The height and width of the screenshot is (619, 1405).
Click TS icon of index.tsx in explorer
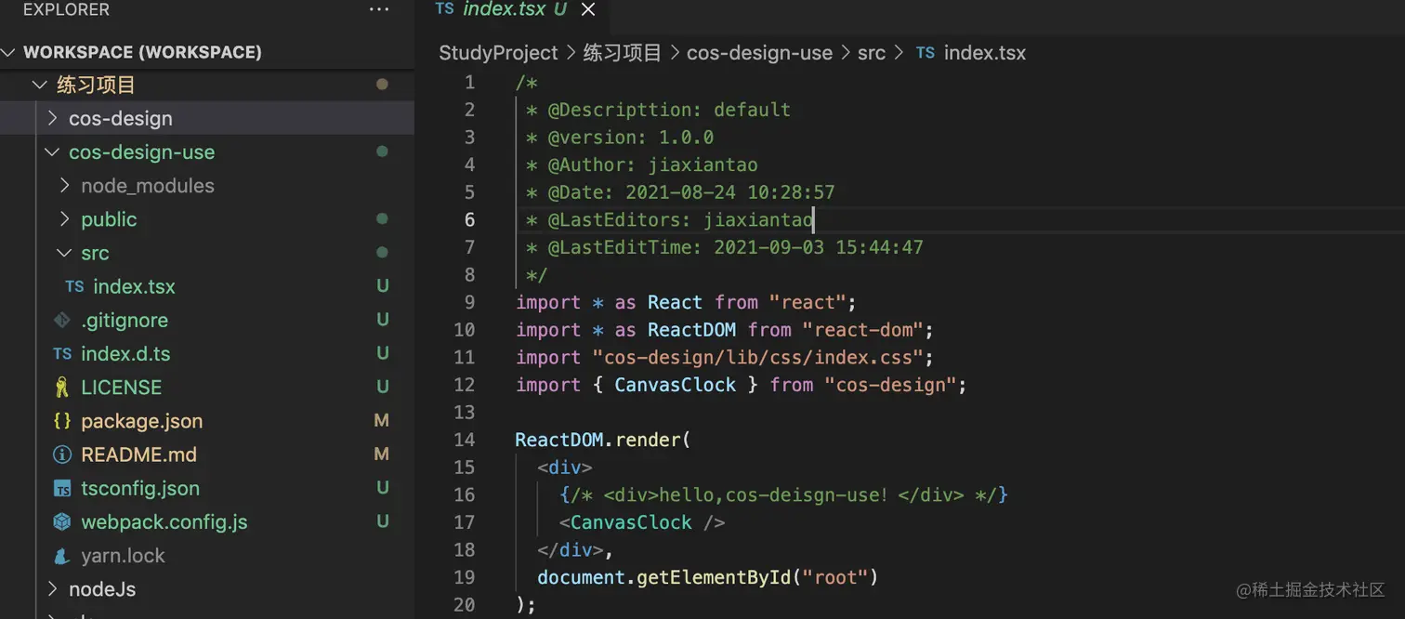click(x=74, y=286)
